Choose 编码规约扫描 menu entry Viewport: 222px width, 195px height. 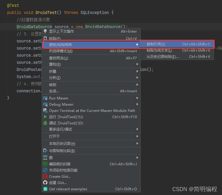[x=91, y=164]
